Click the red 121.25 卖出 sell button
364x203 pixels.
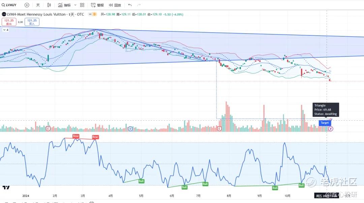(x=9, y=22)
